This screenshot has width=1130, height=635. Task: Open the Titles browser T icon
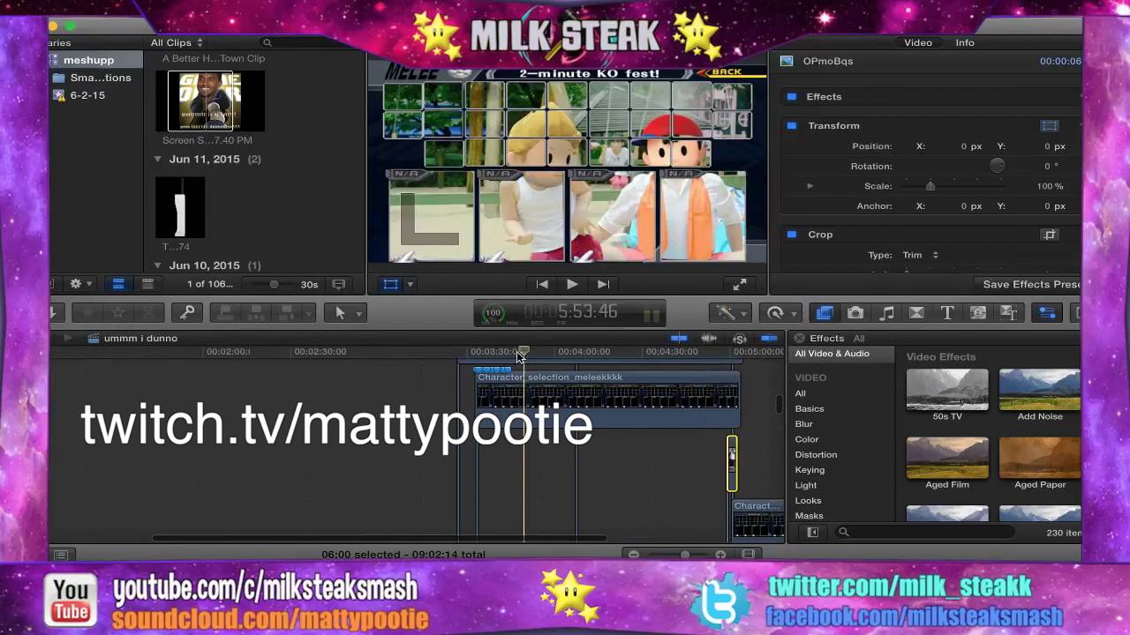(x=946, y=312)
